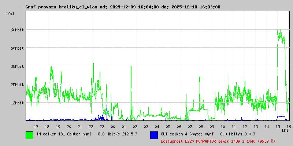Click the 25Mbit y-axis label
293x146 pixels.
(17, 85)
